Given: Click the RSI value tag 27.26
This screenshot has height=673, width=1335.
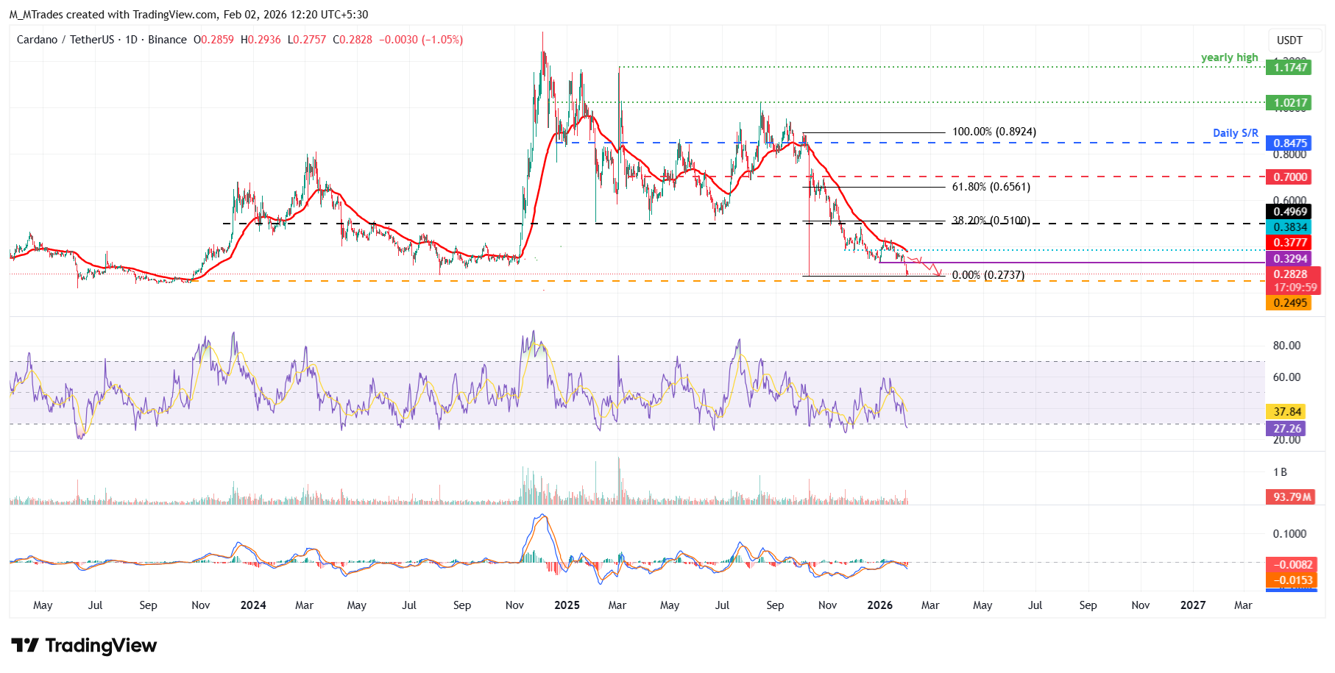Looking at the screenshot, I should tap(1286, 429).
